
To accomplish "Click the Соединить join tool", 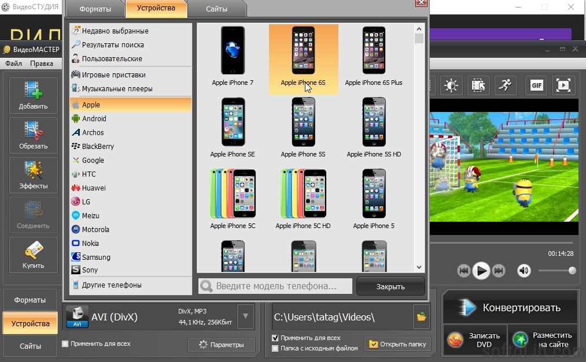I will click(x=33, y=215).
